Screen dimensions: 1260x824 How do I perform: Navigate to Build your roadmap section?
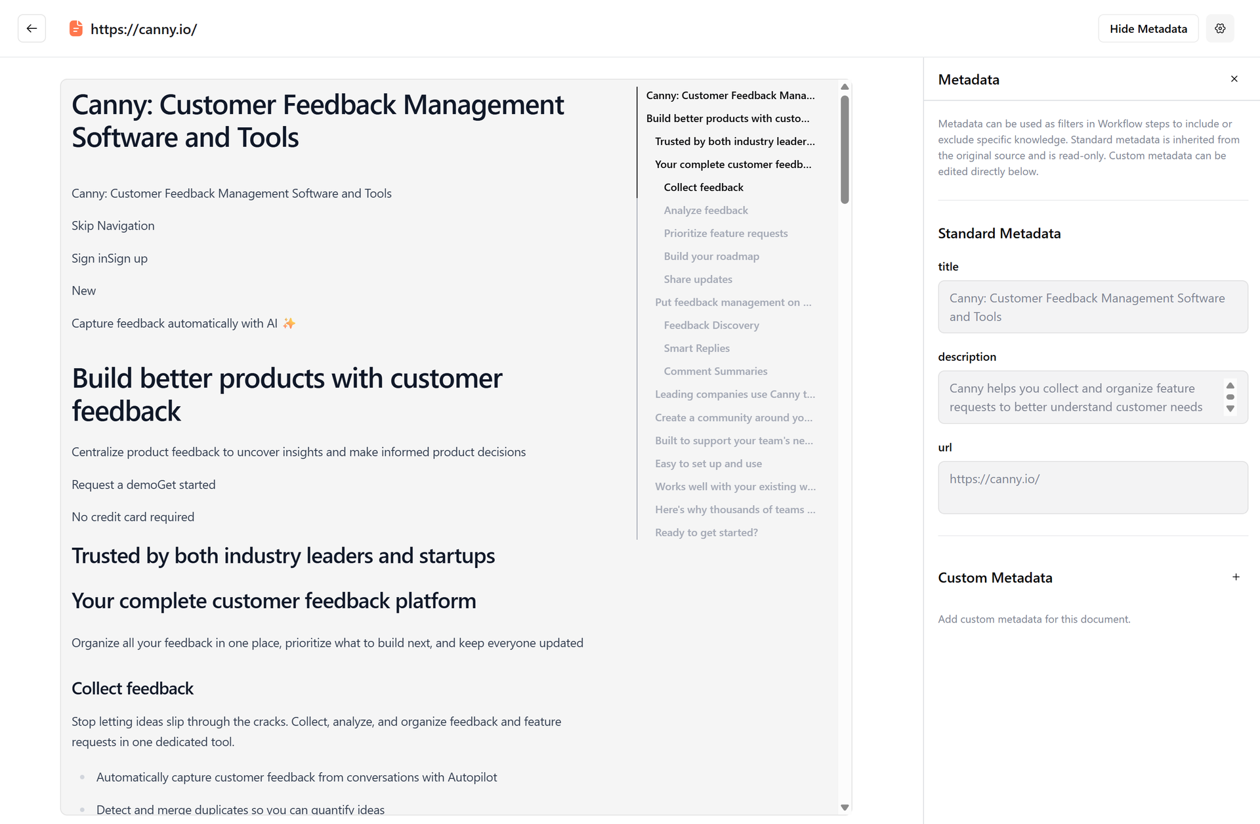(x=711, y=257)
